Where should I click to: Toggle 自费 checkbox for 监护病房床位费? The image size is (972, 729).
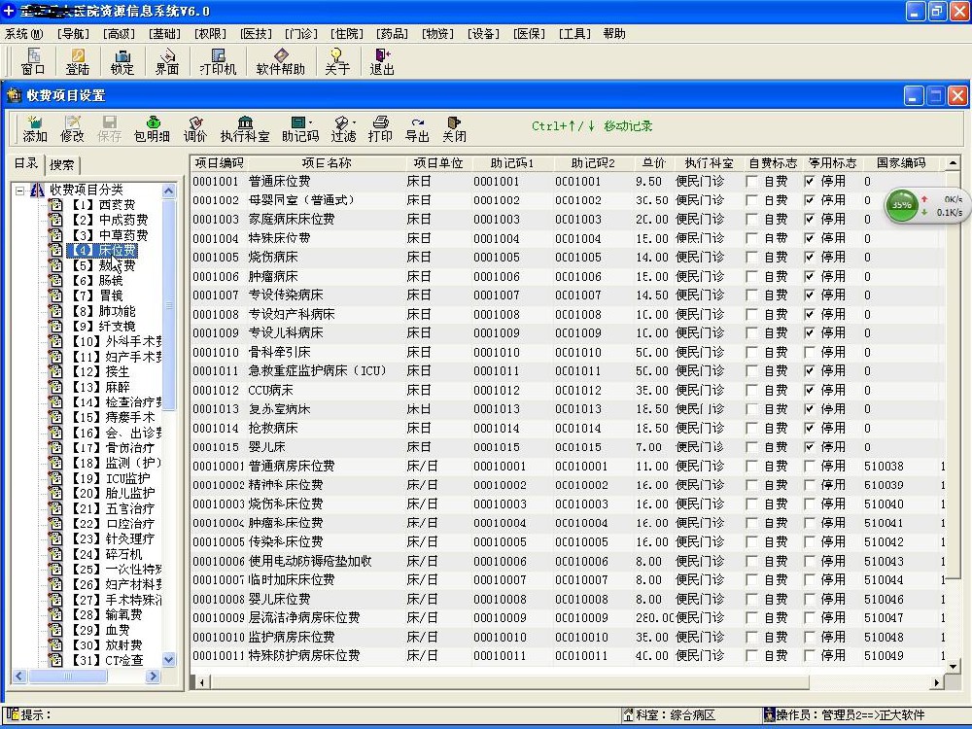[751, 637]
